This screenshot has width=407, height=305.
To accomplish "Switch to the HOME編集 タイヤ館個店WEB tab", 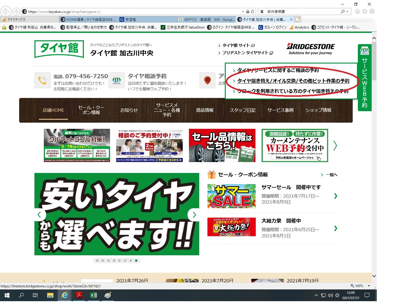I will click(x=89, y=19).
